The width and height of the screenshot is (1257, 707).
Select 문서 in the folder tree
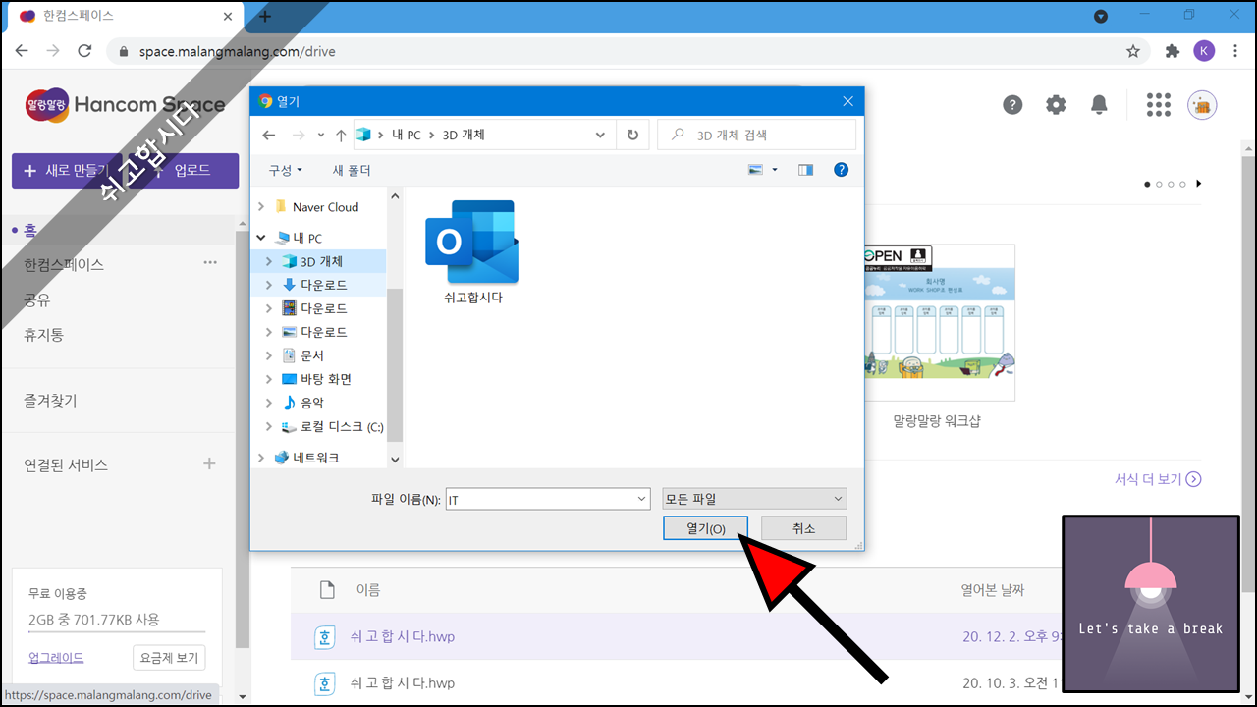click(311, 355)
